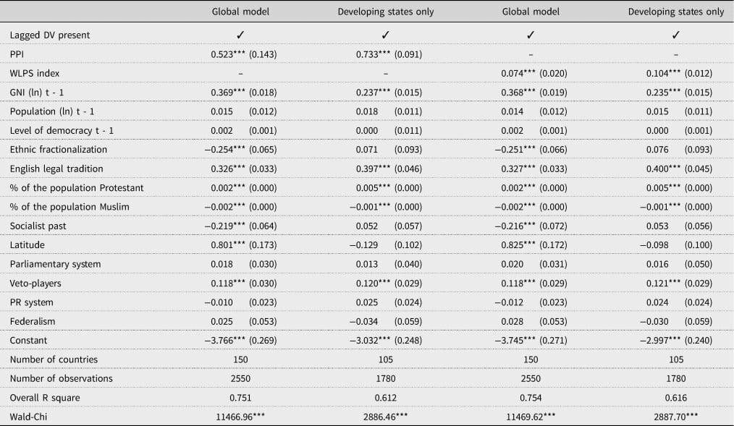Viewport: 734px width, 426px height.
Task: Click the Overall R square value 0.754
Action: tap(531, 398)
